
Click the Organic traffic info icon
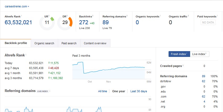coord(188,16)
